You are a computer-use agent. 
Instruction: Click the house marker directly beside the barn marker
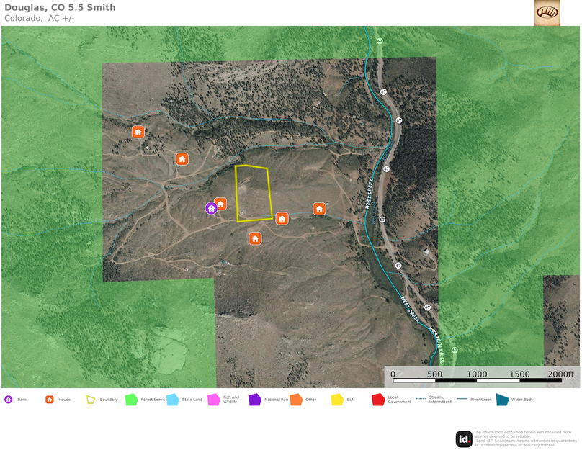point(221,204)
